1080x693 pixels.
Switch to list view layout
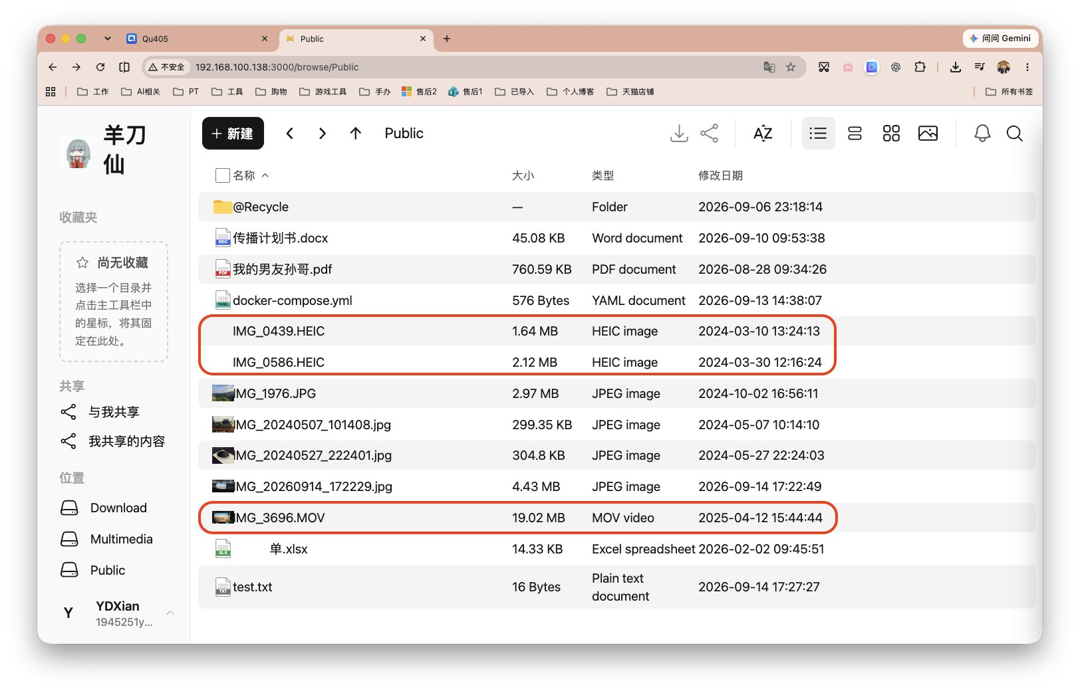[818, 134]
